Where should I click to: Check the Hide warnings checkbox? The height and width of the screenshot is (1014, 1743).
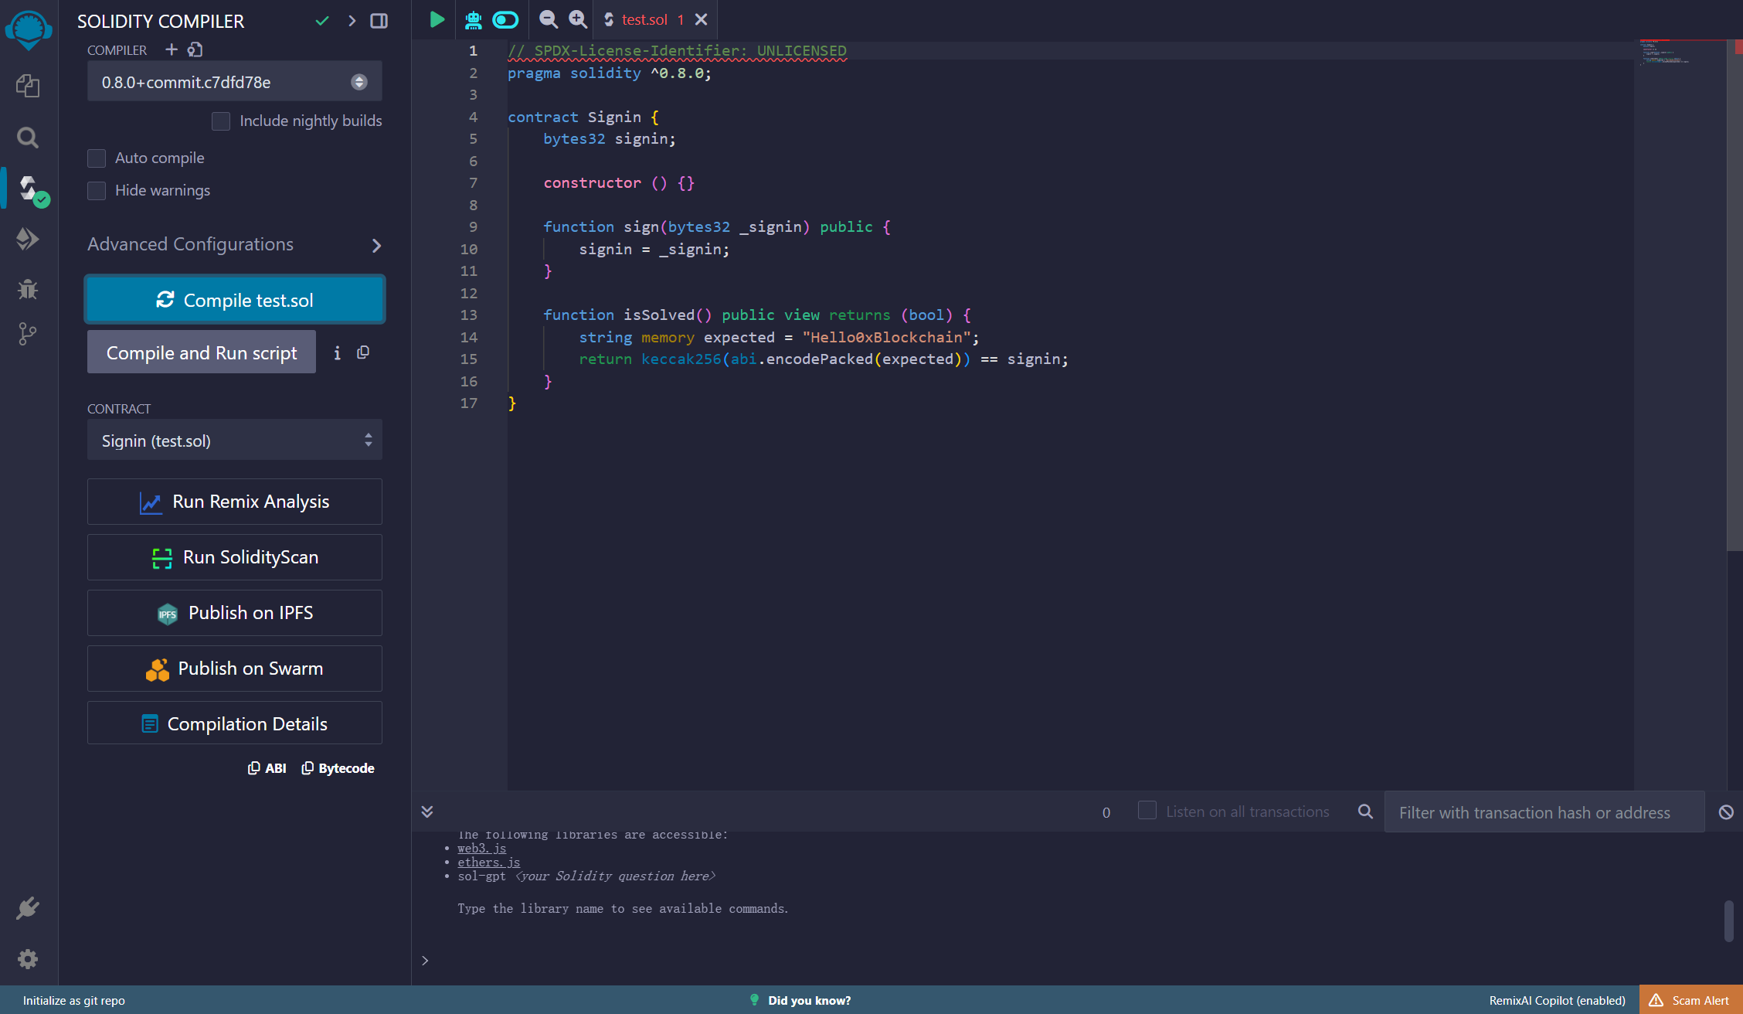pyautogui.click(x=97, y=191)
